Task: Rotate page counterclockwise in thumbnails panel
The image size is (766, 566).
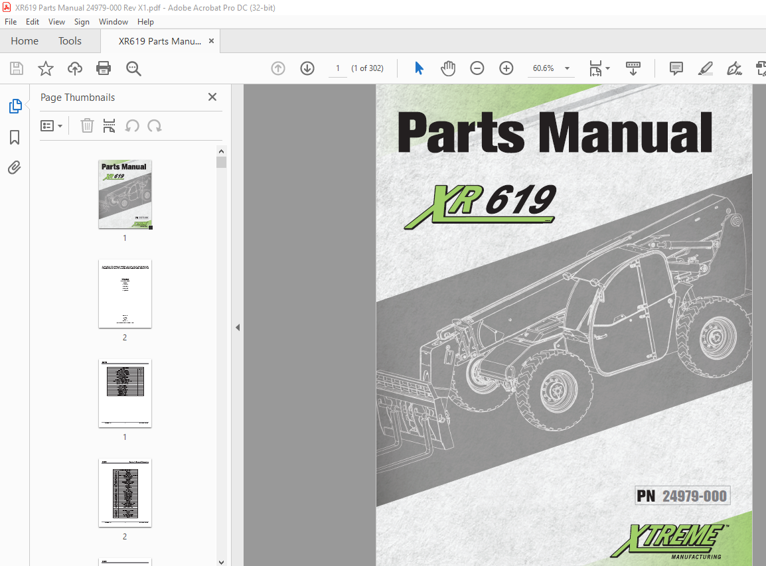Action: [132, 126]
